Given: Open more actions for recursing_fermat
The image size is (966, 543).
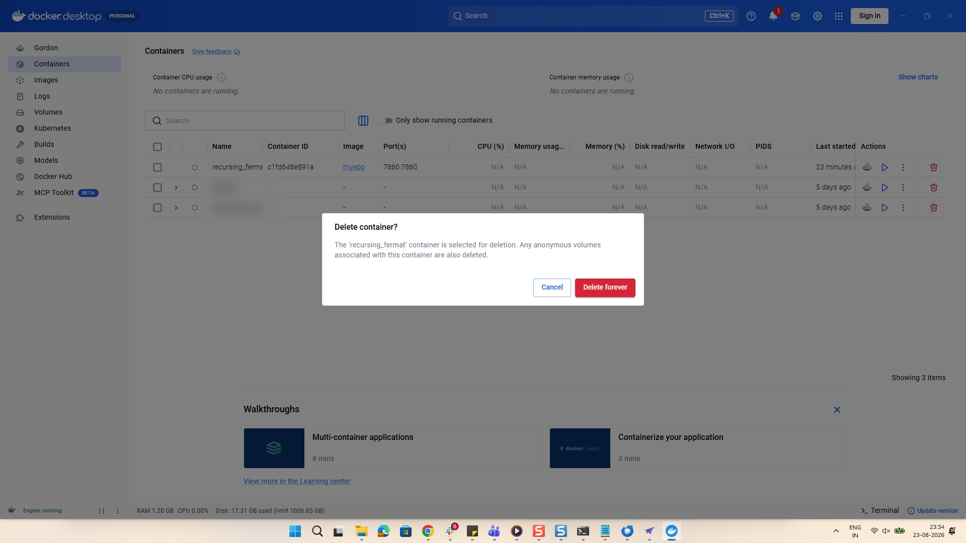Looking at the screenshot, I should click(903, 167).
